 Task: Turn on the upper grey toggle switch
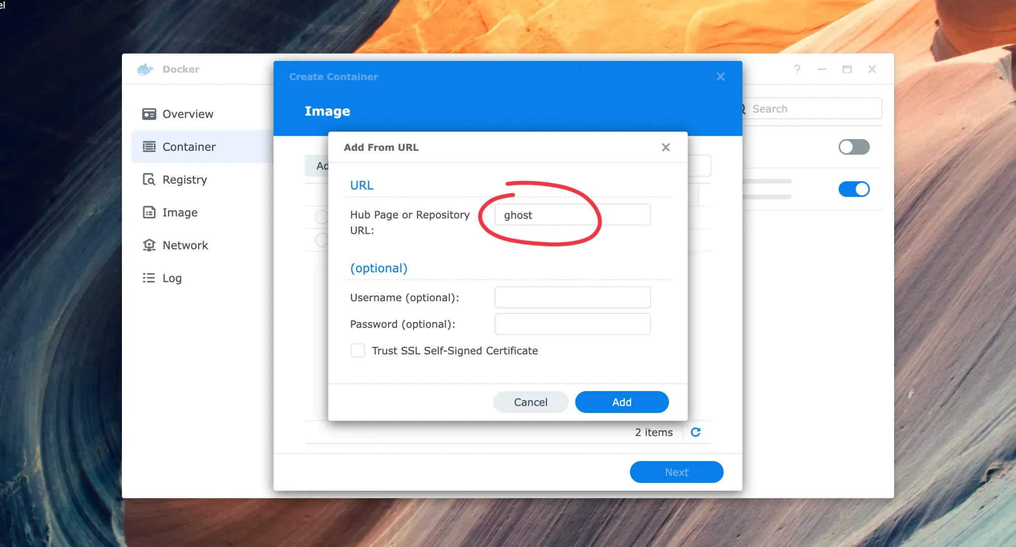click(x=854, y=147)
